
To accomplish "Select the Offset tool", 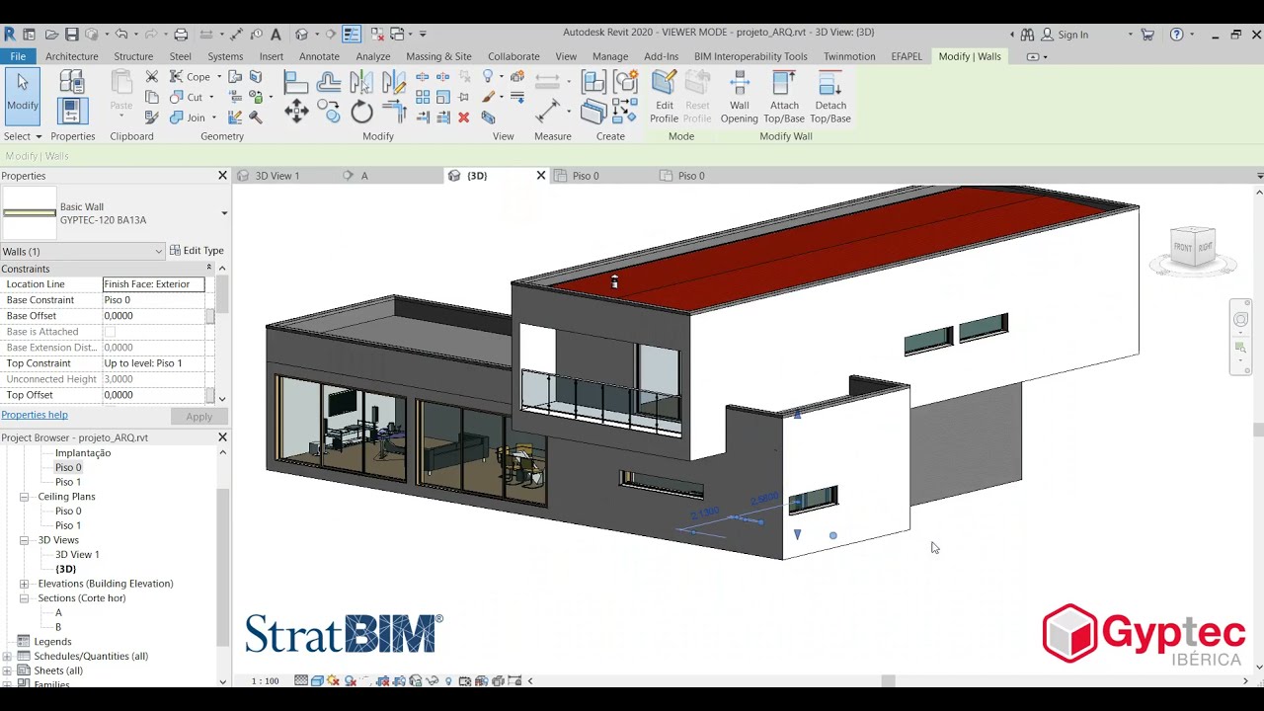I will tap(329, 82).
